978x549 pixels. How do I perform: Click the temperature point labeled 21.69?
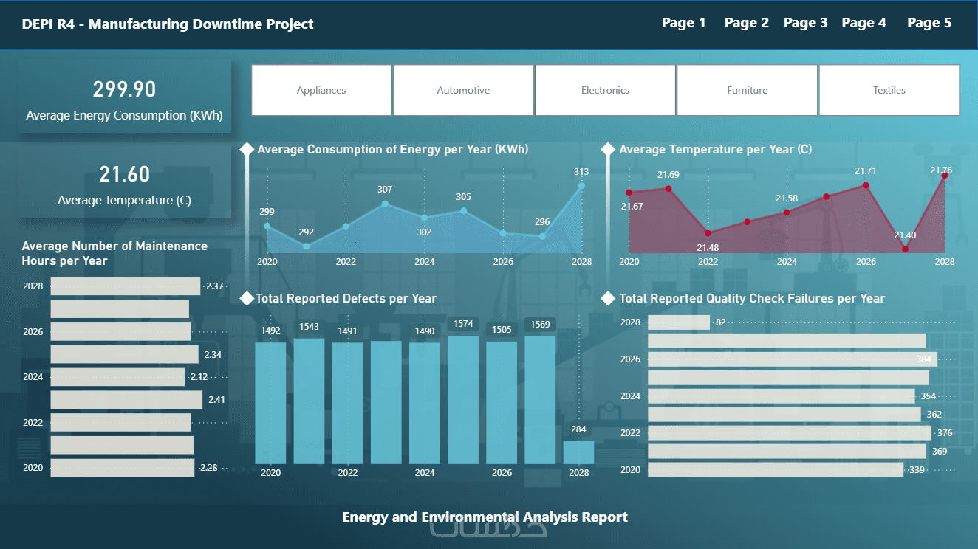coord(668,189)
